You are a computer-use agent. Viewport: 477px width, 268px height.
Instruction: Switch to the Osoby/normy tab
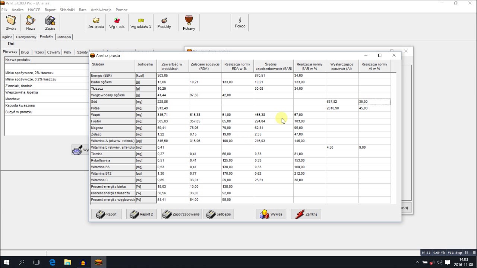tap(26, 37)
